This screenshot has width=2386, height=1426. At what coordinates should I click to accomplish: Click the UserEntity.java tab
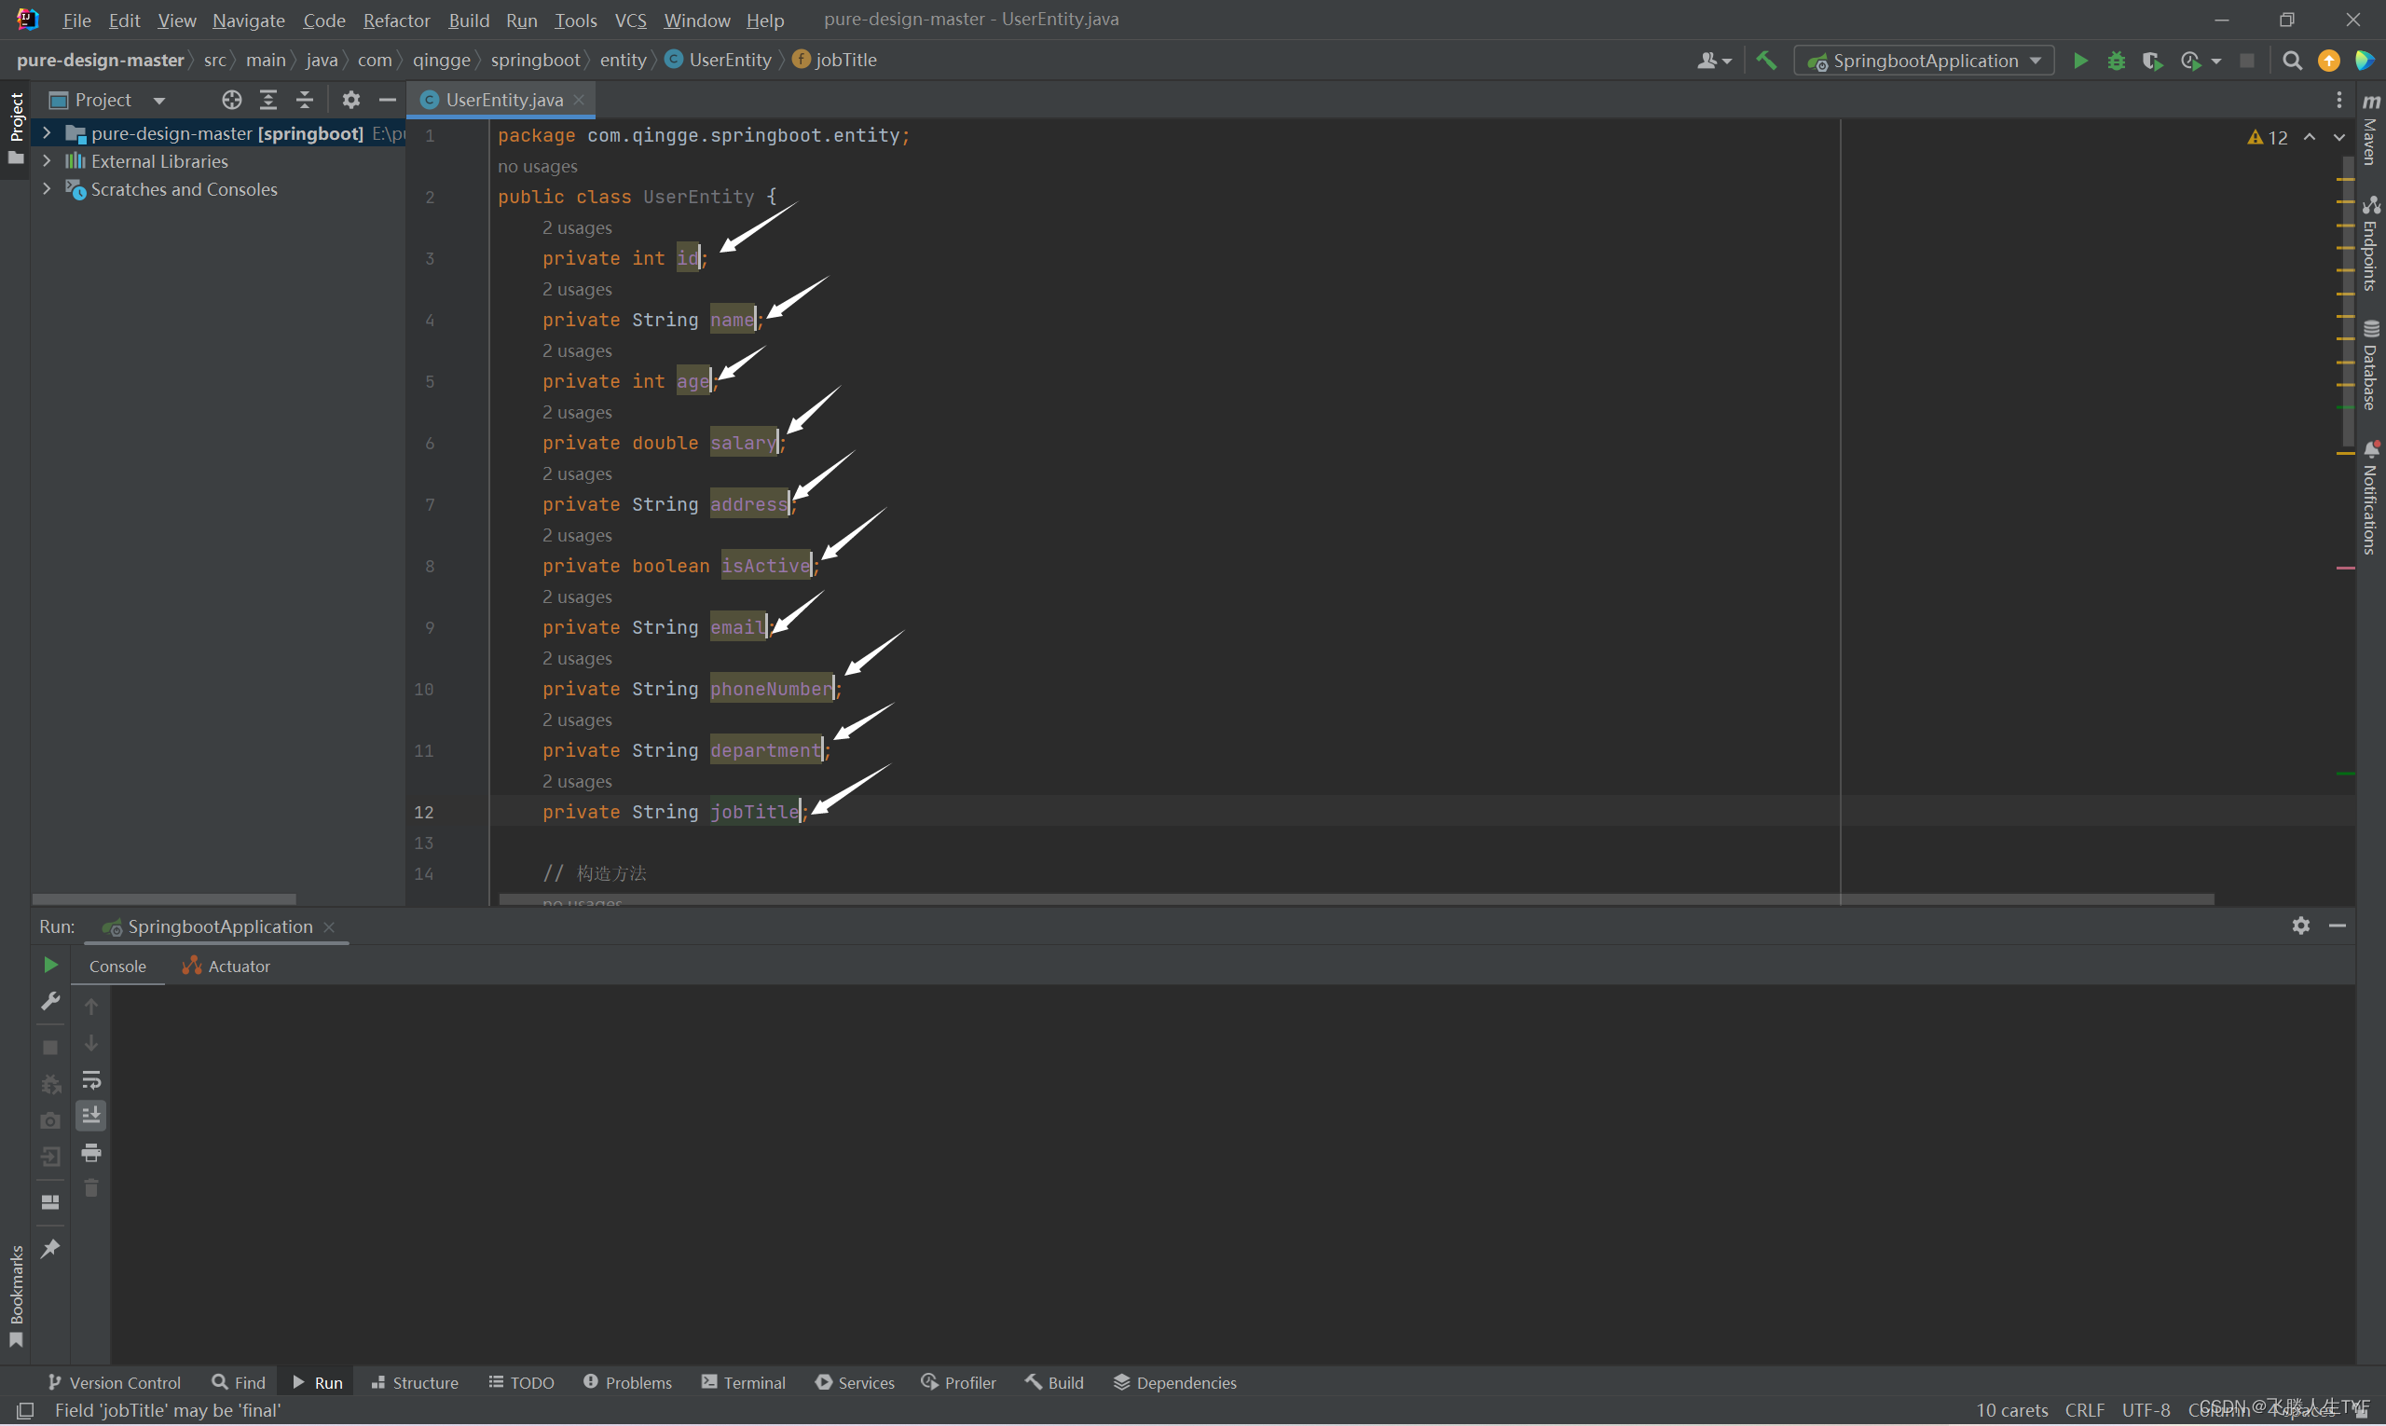499,99
